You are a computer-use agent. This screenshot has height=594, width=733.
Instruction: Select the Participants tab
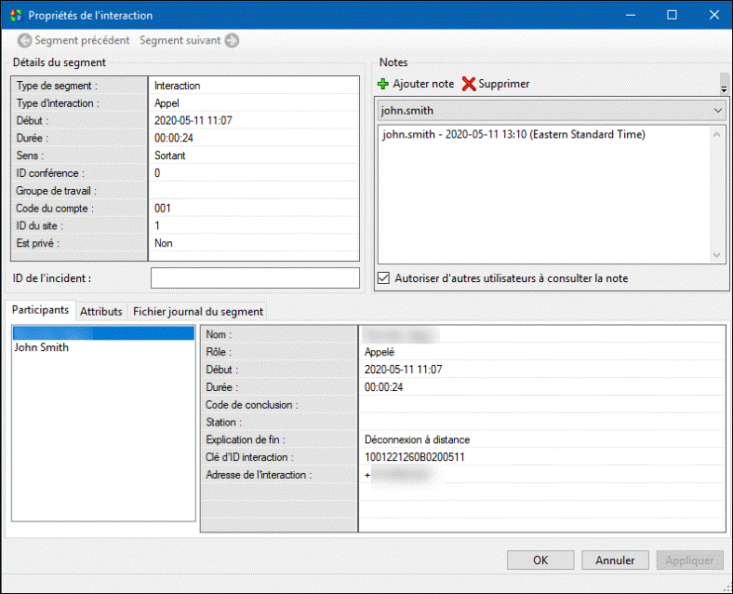pos(40,311)
